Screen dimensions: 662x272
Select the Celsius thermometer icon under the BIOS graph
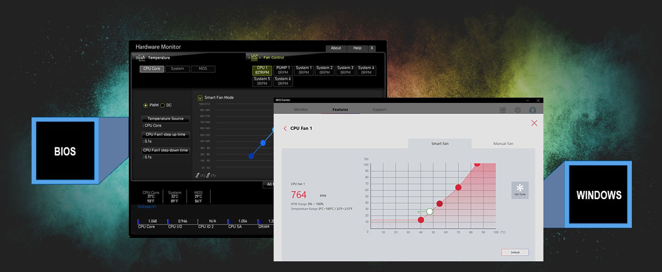[x=198, y=175]
